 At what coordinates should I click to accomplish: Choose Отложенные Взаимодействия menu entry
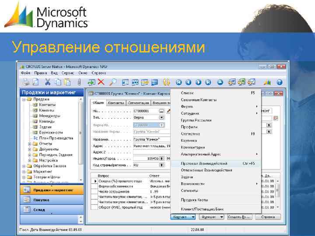216,170
